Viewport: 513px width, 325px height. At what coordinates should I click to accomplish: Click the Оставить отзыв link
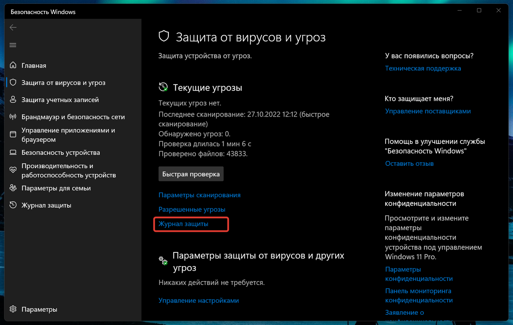[410, 163]
